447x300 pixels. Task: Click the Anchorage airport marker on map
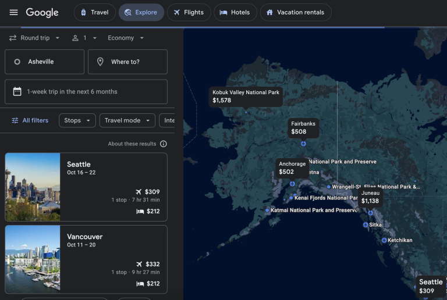click(292, 184)
